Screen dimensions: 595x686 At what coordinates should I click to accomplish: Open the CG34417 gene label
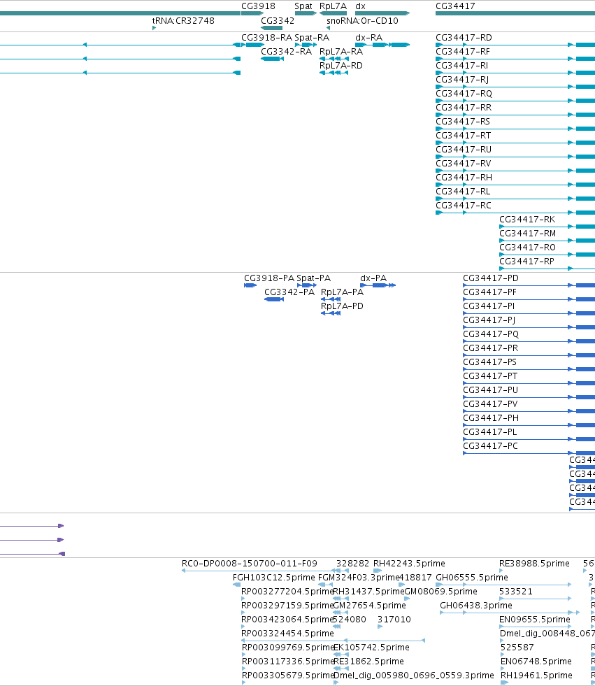pyautogui.click(x=455, y=6)
